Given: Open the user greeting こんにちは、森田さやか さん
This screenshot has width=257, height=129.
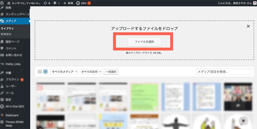Looking at the screenshot, I should (234, 3).
